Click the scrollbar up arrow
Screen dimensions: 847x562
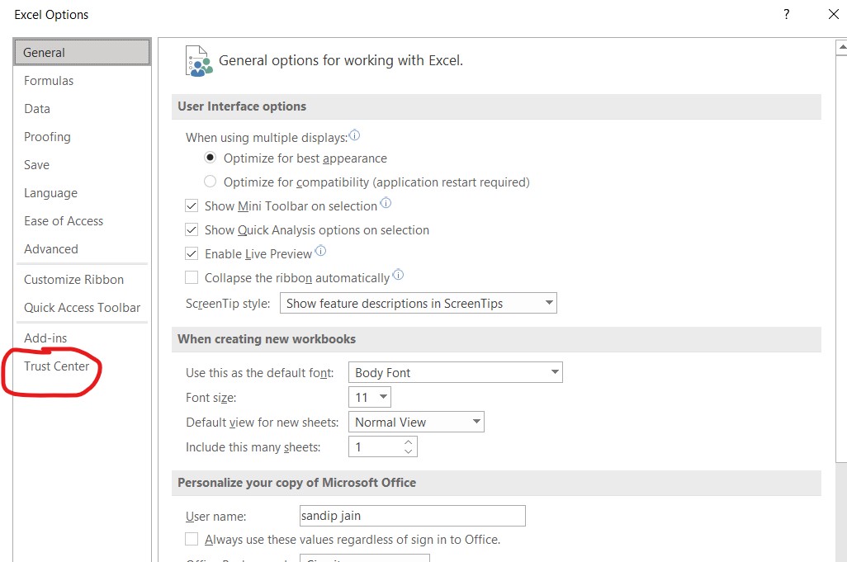840,48
